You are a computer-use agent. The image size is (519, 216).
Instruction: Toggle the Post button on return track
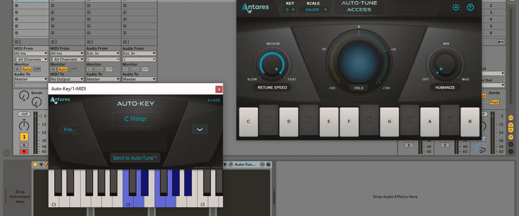(x=494, y=102)
